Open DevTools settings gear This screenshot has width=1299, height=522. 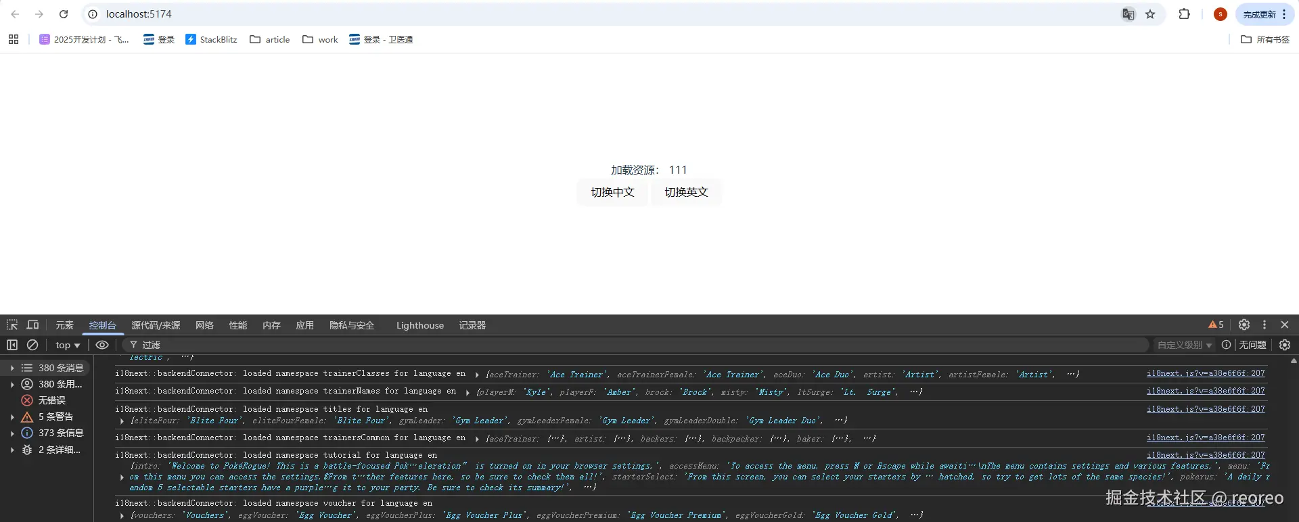point(1244,325)
